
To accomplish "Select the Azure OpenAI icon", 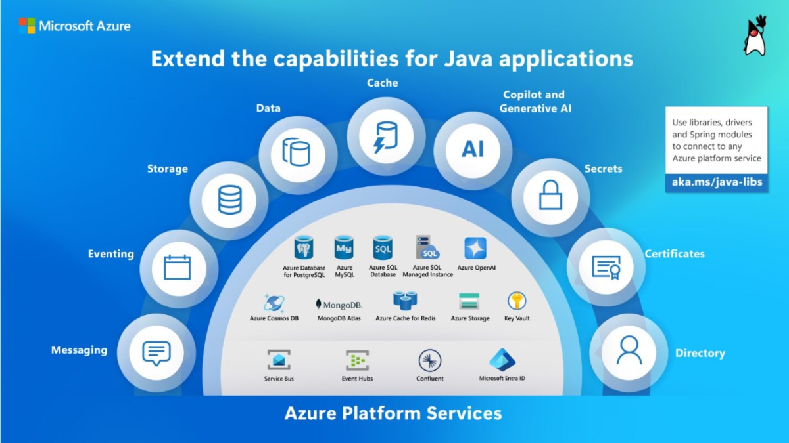I will 475,247.
